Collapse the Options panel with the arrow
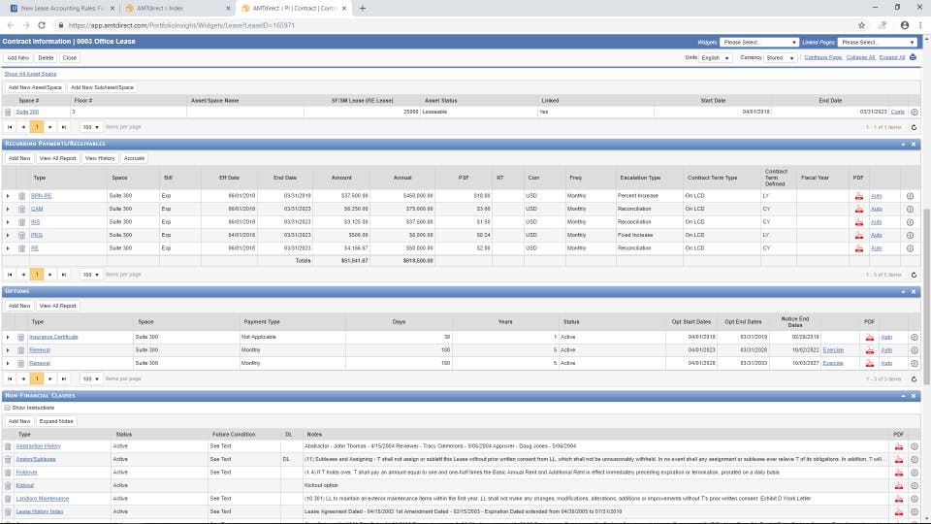The image size is (931, 524). (x=902, y=291)
